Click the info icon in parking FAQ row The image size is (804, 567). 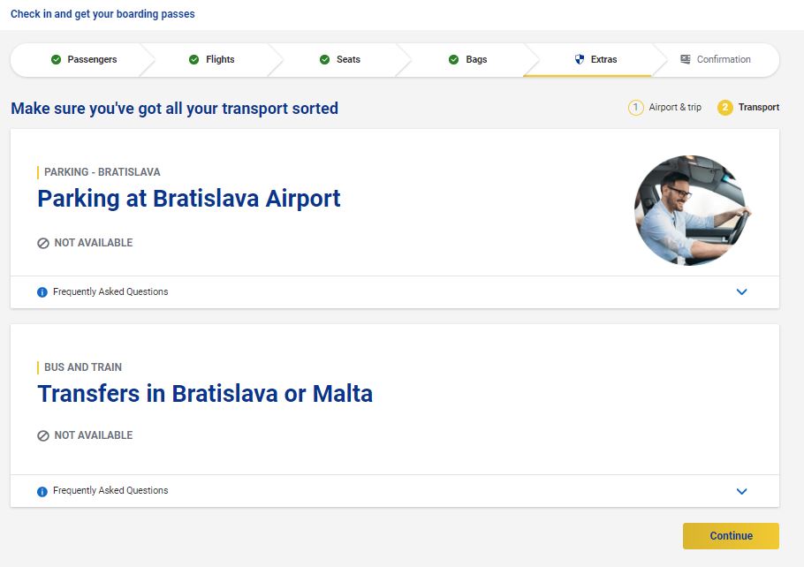pyautogui.click(x=42, y=292)
